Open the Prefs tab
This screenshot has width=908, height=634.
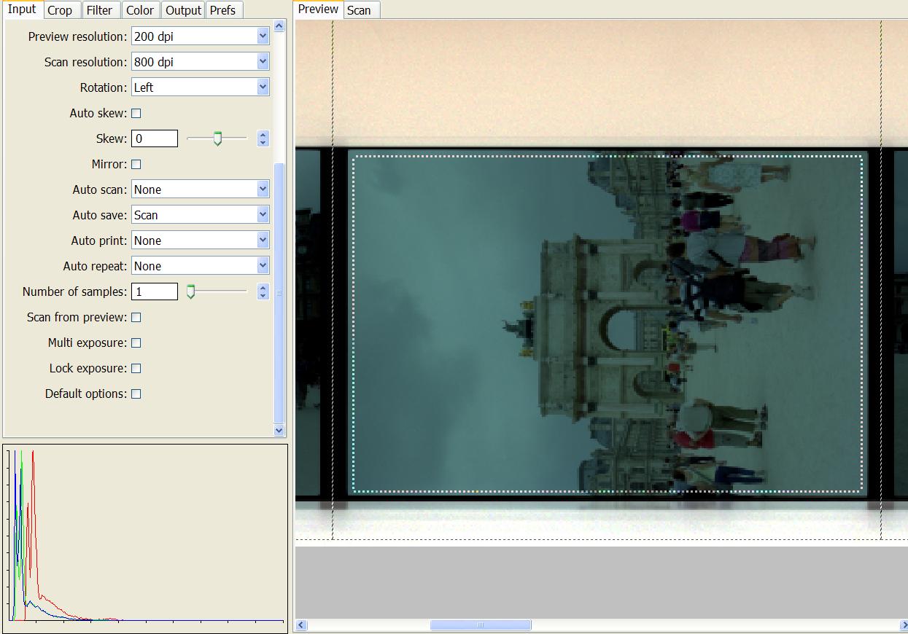[x=222, y=10]
